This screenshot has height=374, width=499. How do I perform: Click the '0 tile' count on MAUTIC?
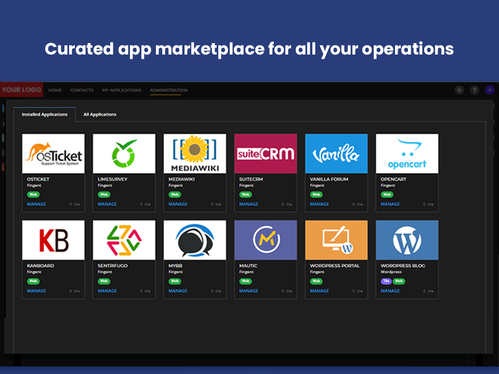click(287, 291)
